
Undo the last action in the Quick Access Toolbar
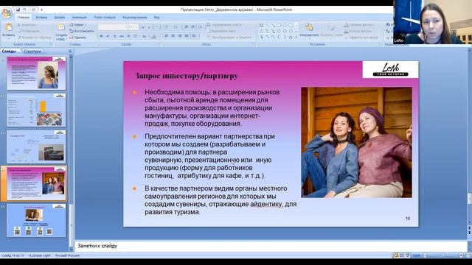[25, 10]
